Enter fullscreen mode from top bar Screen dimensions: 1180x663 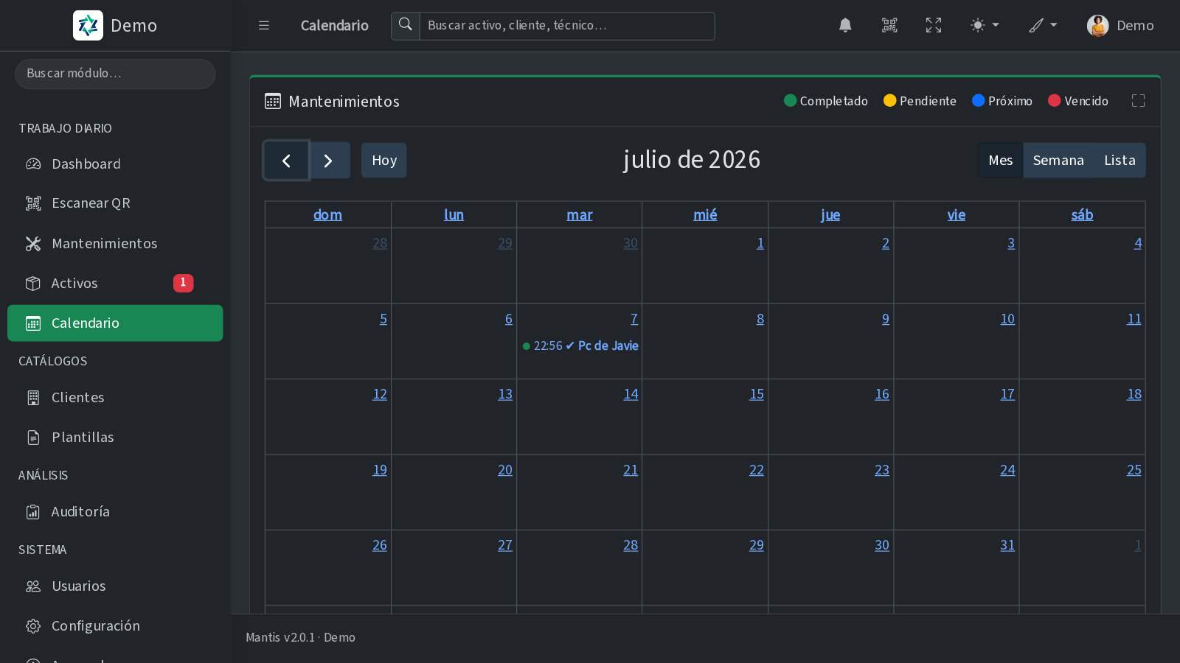[x=934, y=26]
